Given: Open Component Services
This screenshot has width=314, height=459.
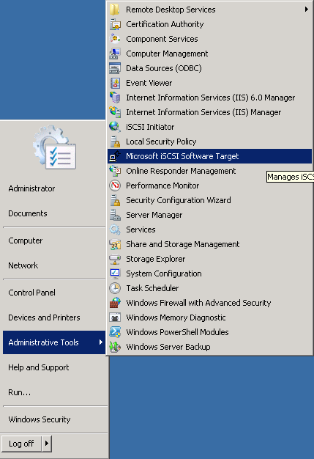Looking at the screenshot, I should click(x=209, y=39).
